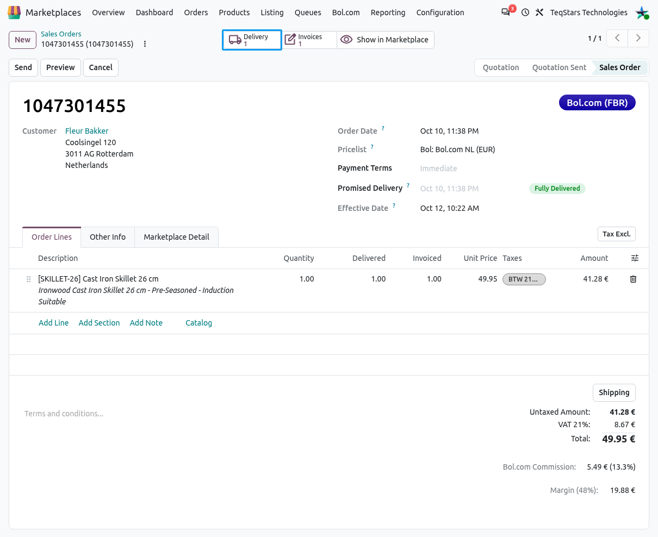The image size is (658, 537).
Task: Click the Cancel button
Action: (101, 67)
